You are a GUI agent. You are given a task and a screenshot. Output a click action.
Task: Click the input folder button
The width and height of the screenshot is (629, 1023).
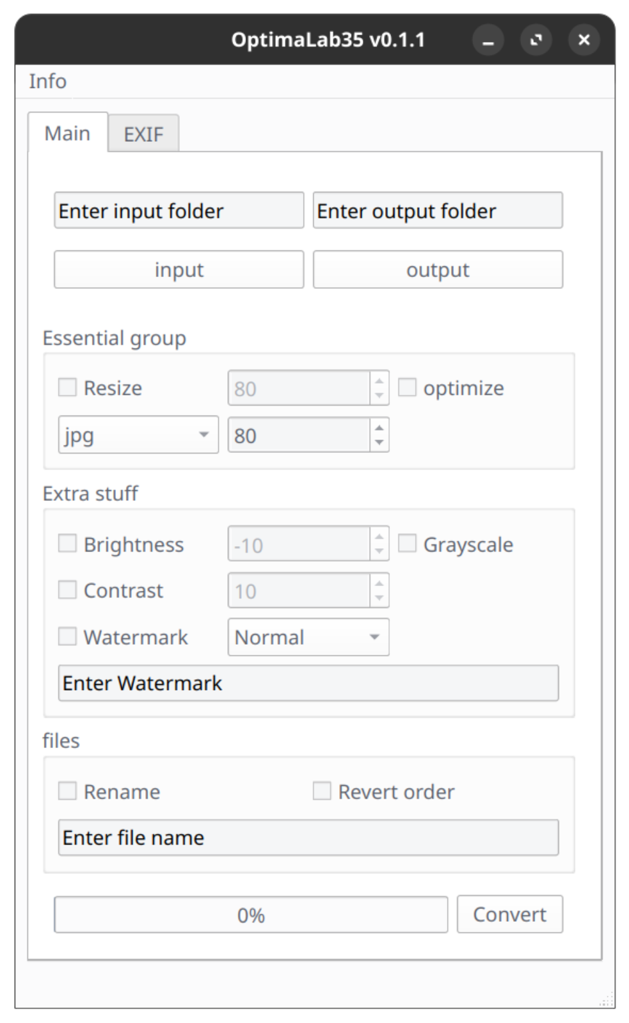click(x=179, y=270)
